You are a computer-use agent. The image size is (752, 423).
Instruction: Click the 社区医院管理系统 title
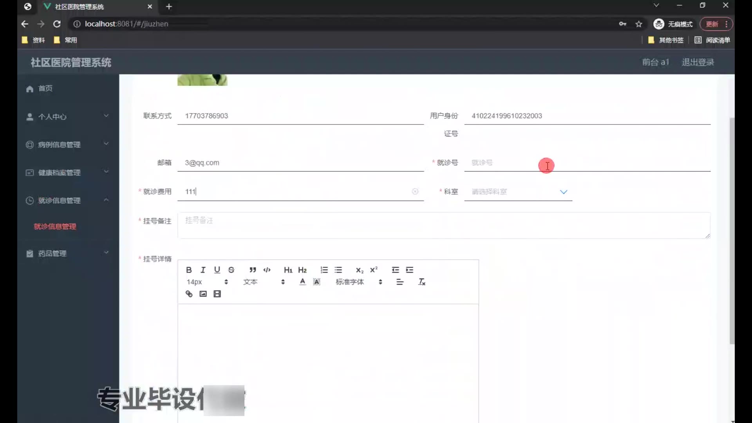pos(71,62)
